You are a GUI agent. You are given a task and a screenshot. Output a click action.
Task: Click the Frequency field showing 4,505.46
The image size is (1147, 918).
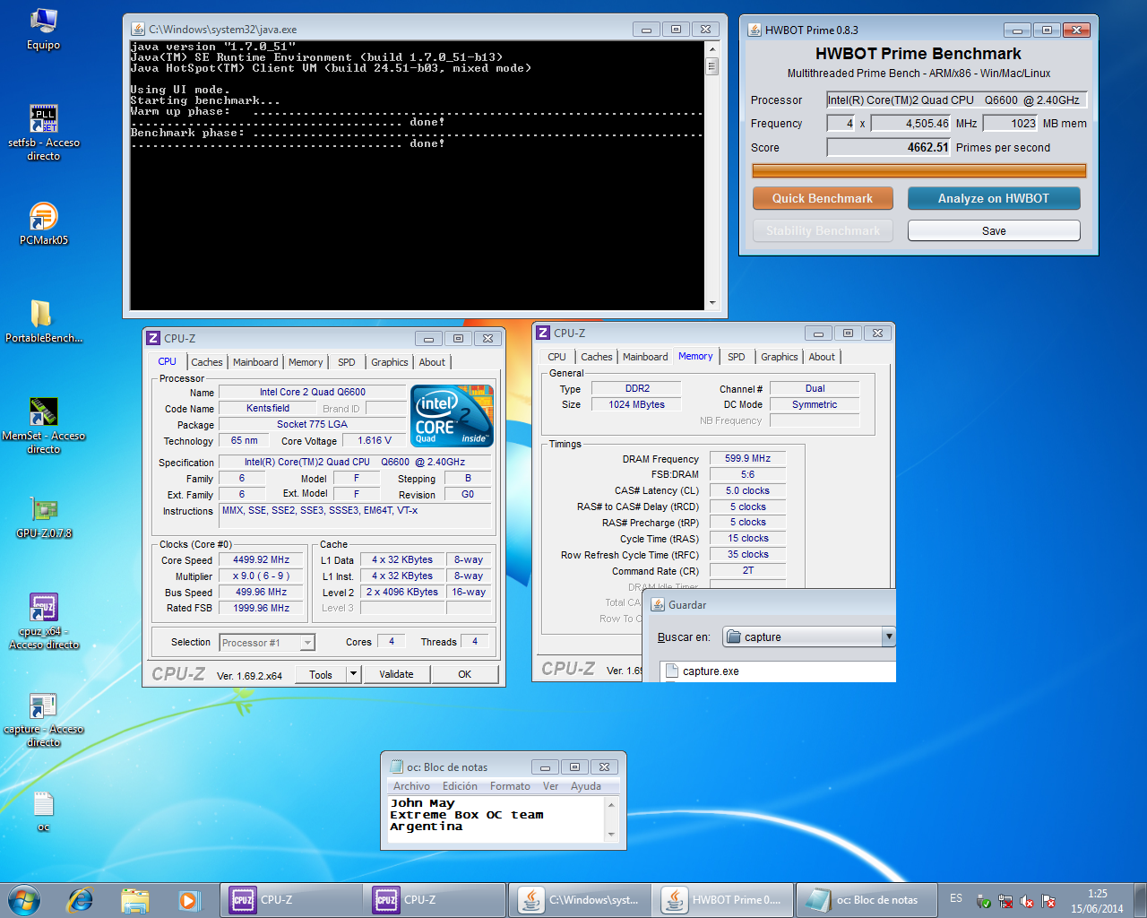910,123
